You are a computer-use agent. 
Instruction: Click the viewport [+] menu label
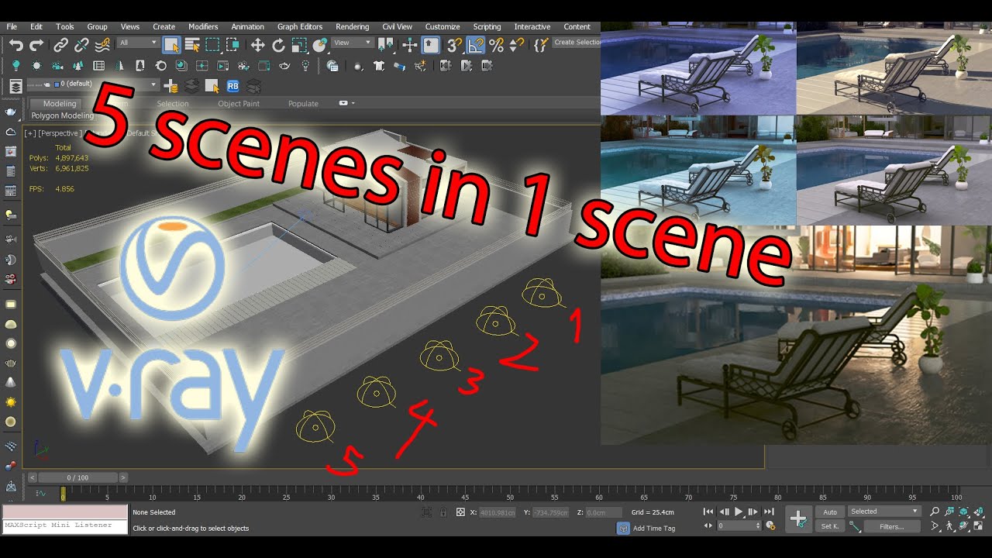coord(30,133)
